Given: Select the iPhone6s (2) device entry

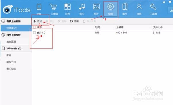Looking at the screenshot, I should 16,48.
